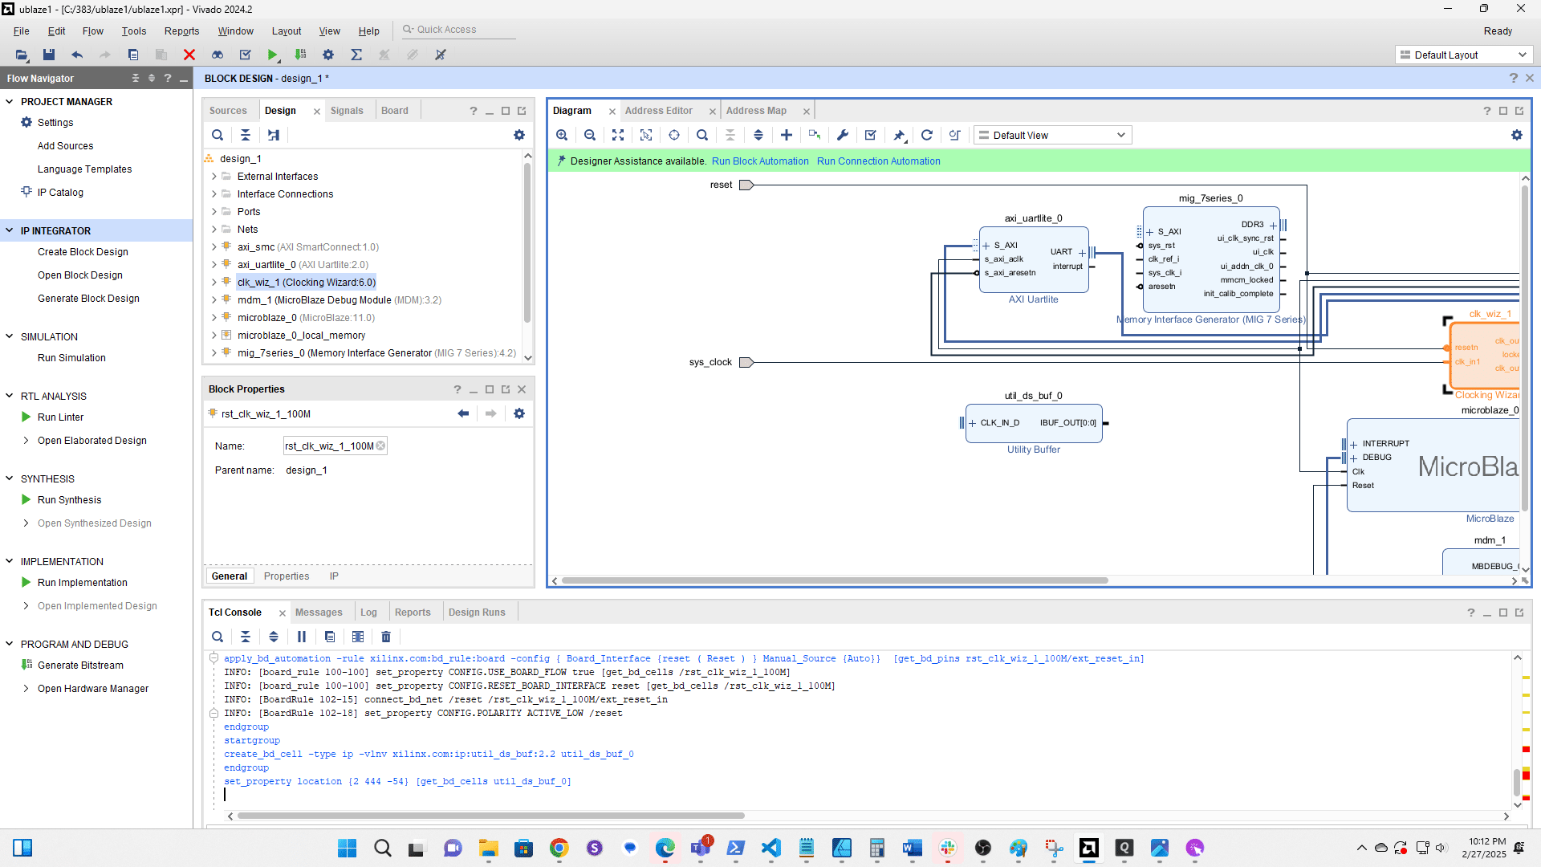Image resolution: width=1541 pixels, height=867 pixels.
Task: Click the Add IP plus icon
Action: coord(787,135)
